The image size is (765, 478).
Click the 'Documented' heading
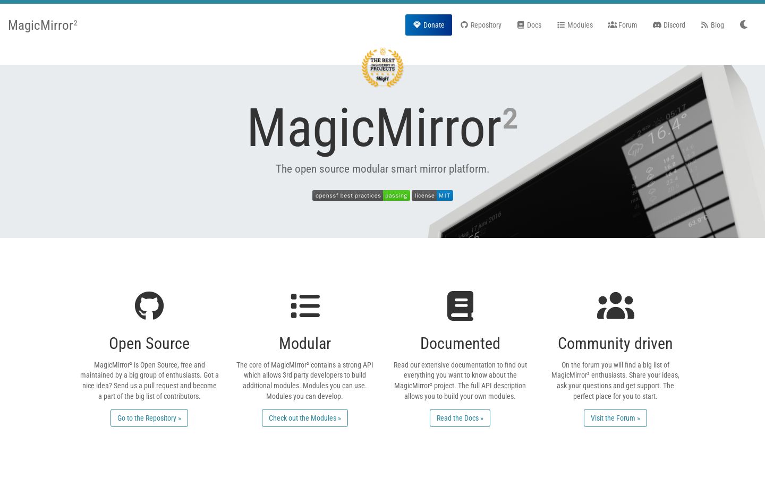pyautogui.click(x=460, y=344)
